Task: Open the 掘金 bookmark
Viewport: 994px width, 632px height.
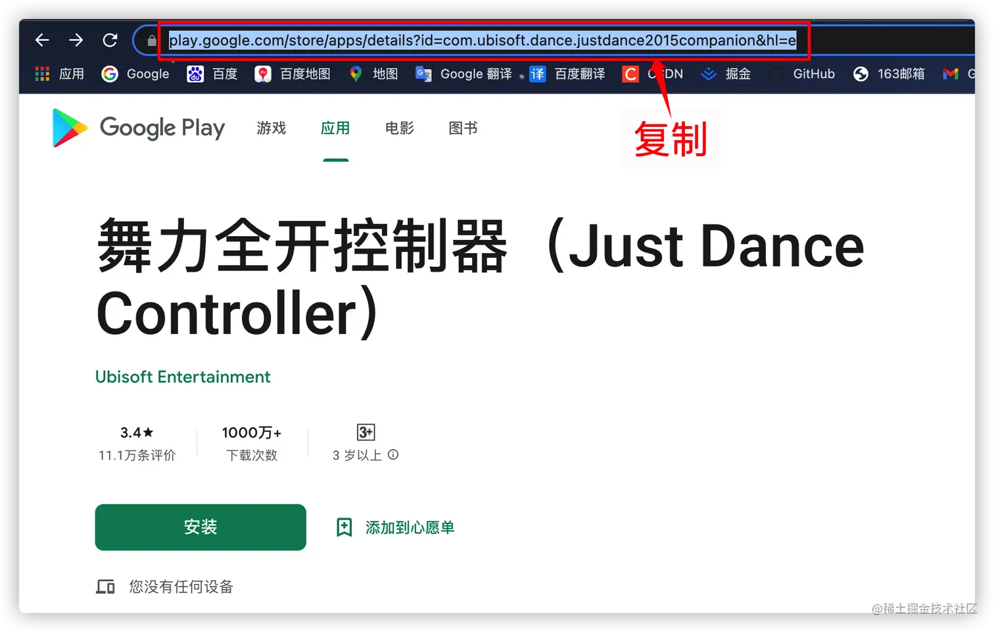Action: [x=726, y=74]
